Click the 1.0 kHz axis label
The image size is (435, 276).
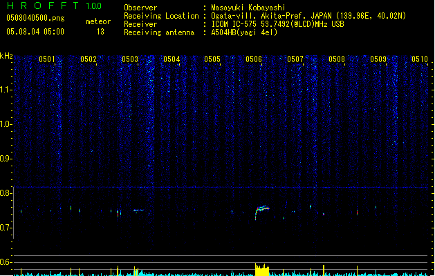[x=6, y=124]
